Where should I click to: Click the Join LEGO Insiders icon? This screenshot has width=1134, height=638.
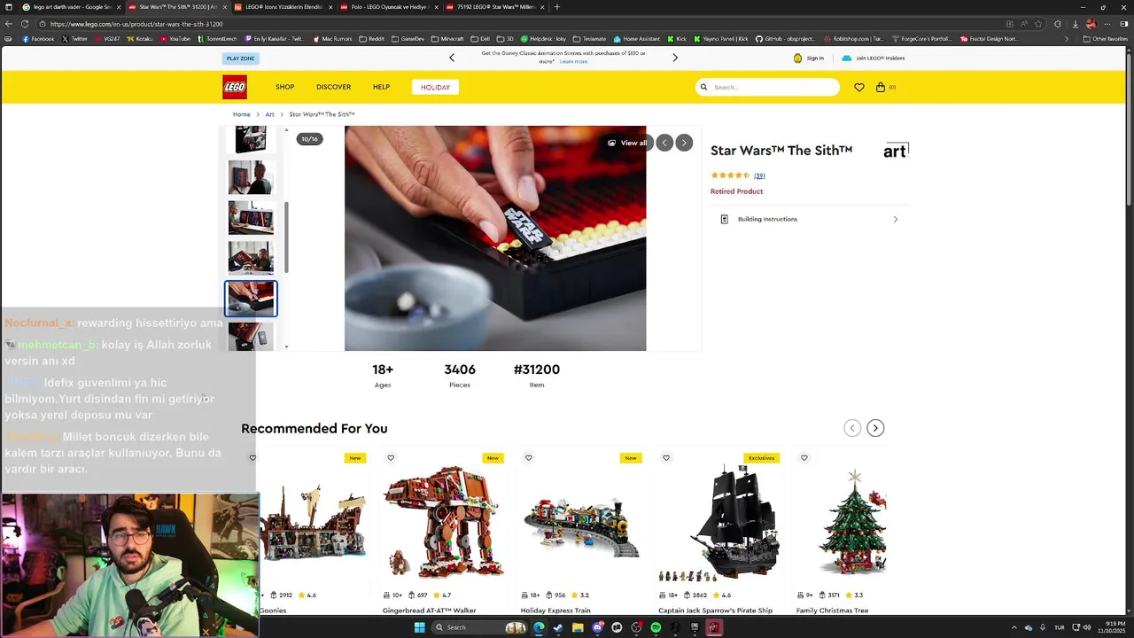846,58
